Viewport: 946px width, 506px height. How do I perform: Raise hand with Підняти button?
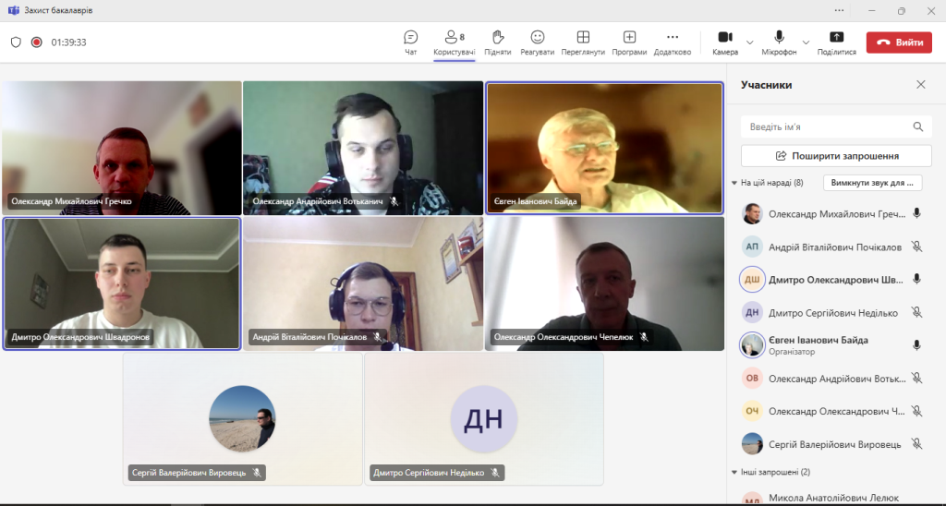(498, 42)
